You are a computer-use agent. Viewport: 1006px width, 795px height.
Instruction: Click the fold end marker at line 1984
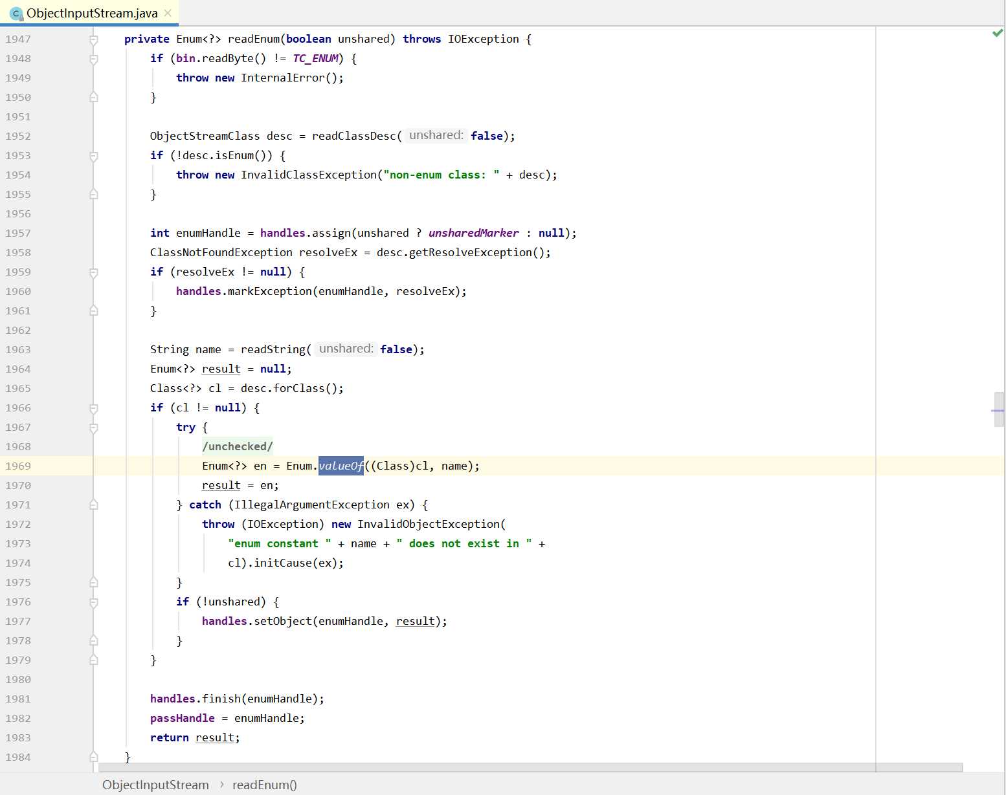click(x=94, y=757)
